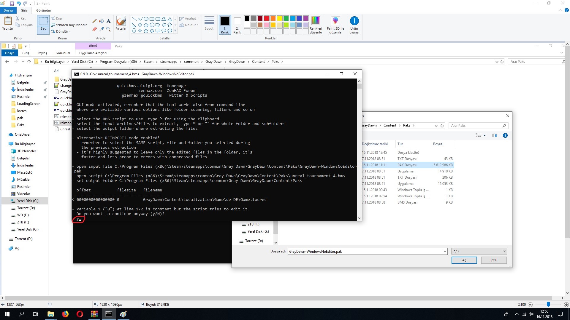Click Content in the file dialog breadcrumb

click(x=390, y=125)
